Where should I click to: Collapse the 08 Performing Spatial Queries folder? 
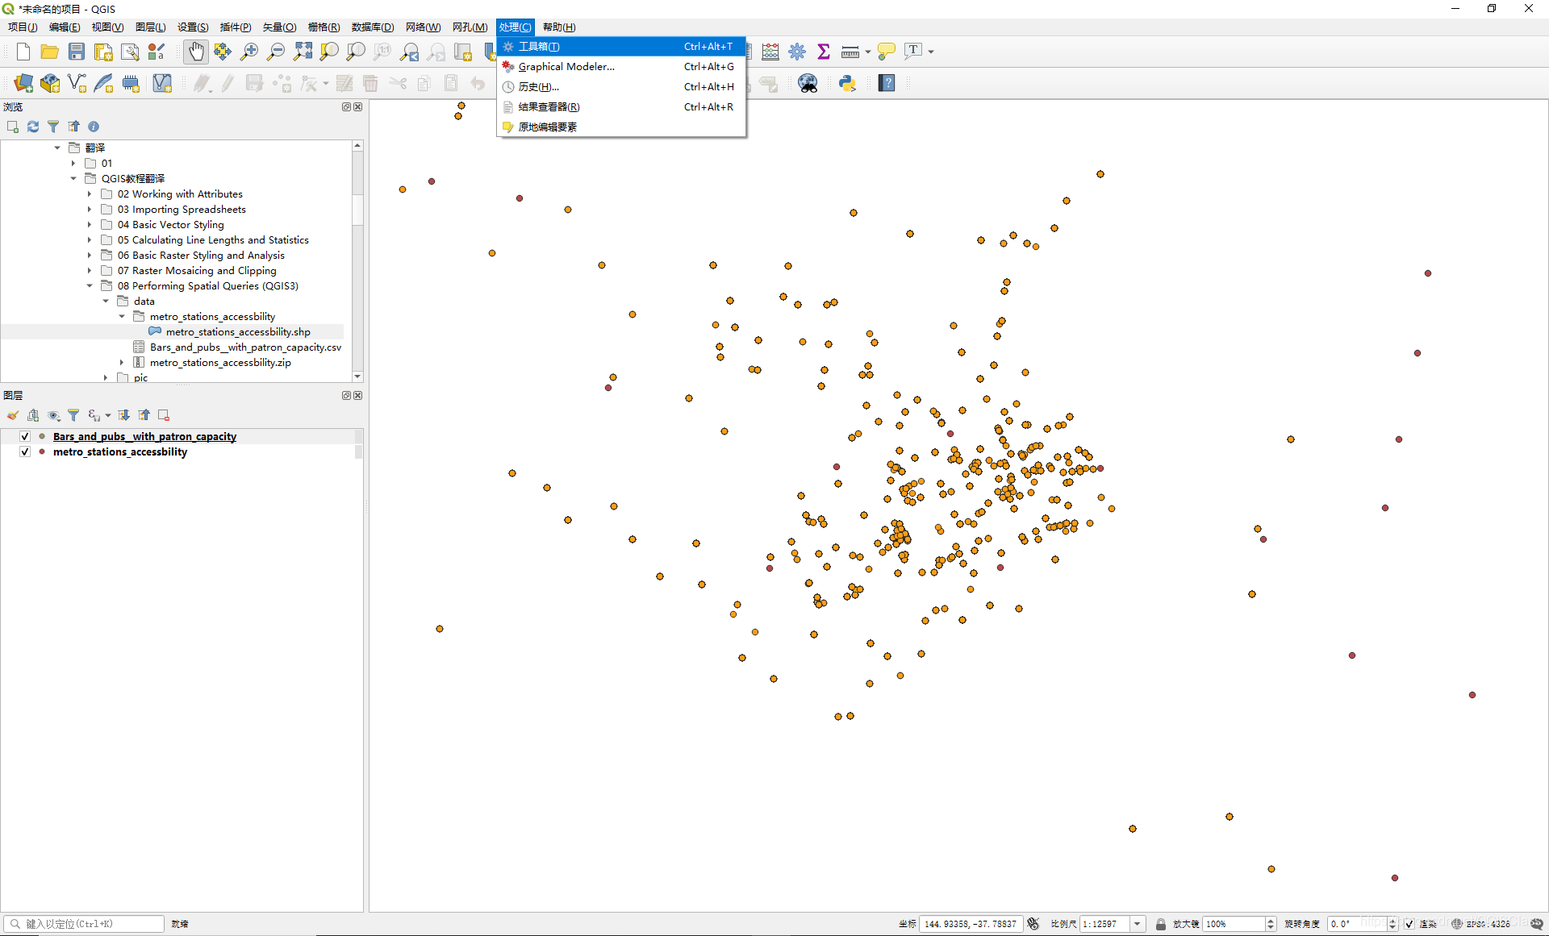[90, 286]
